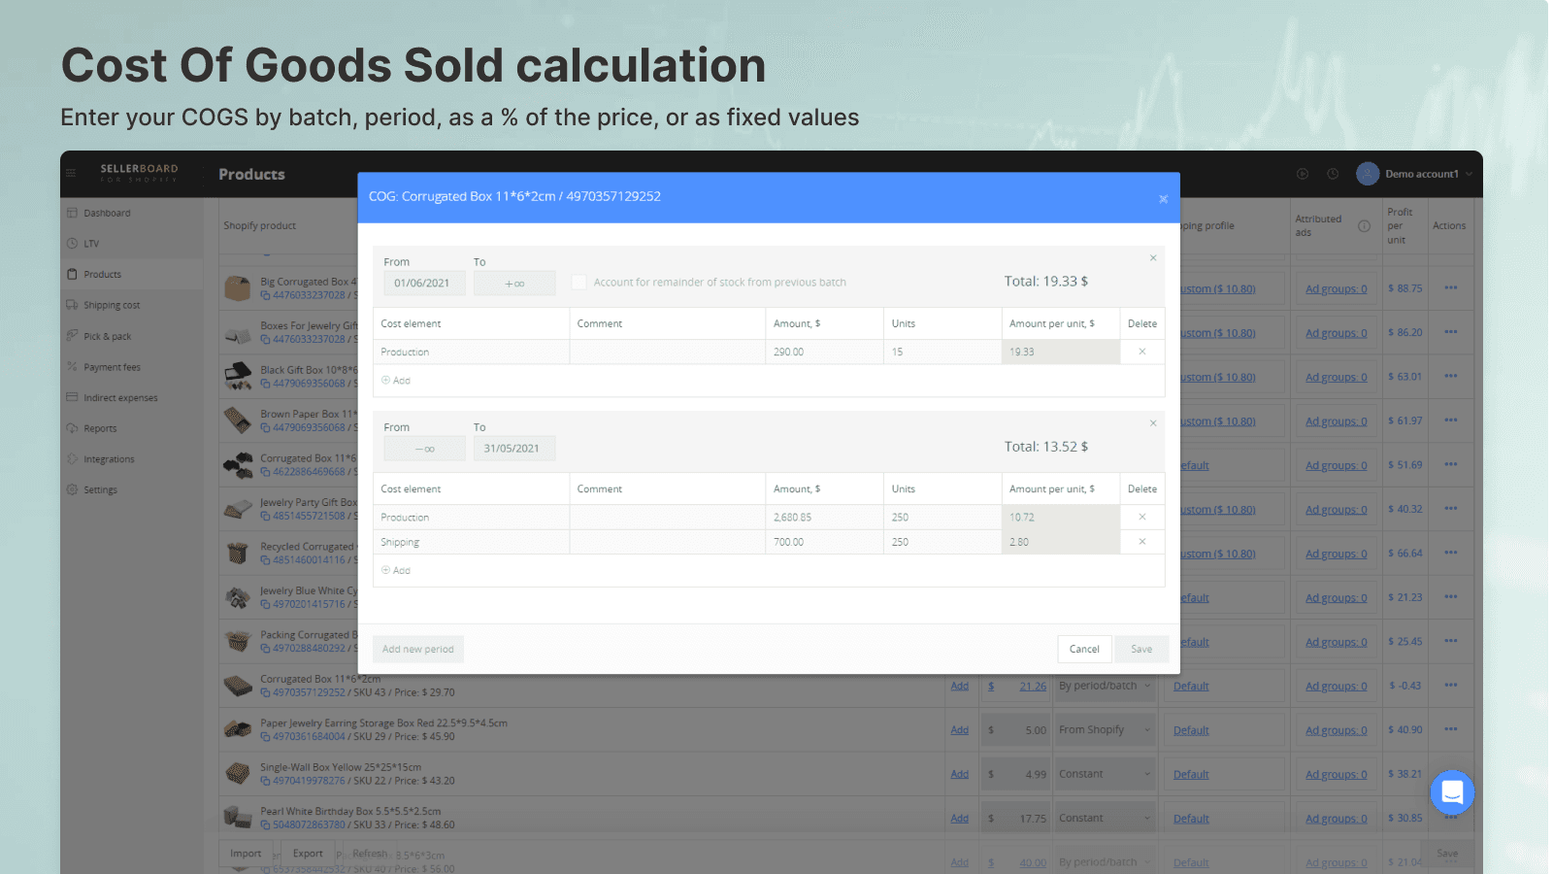Delete the Shipping cost element row
The width and height of the screenshot is (1553, 874).
1141,542
